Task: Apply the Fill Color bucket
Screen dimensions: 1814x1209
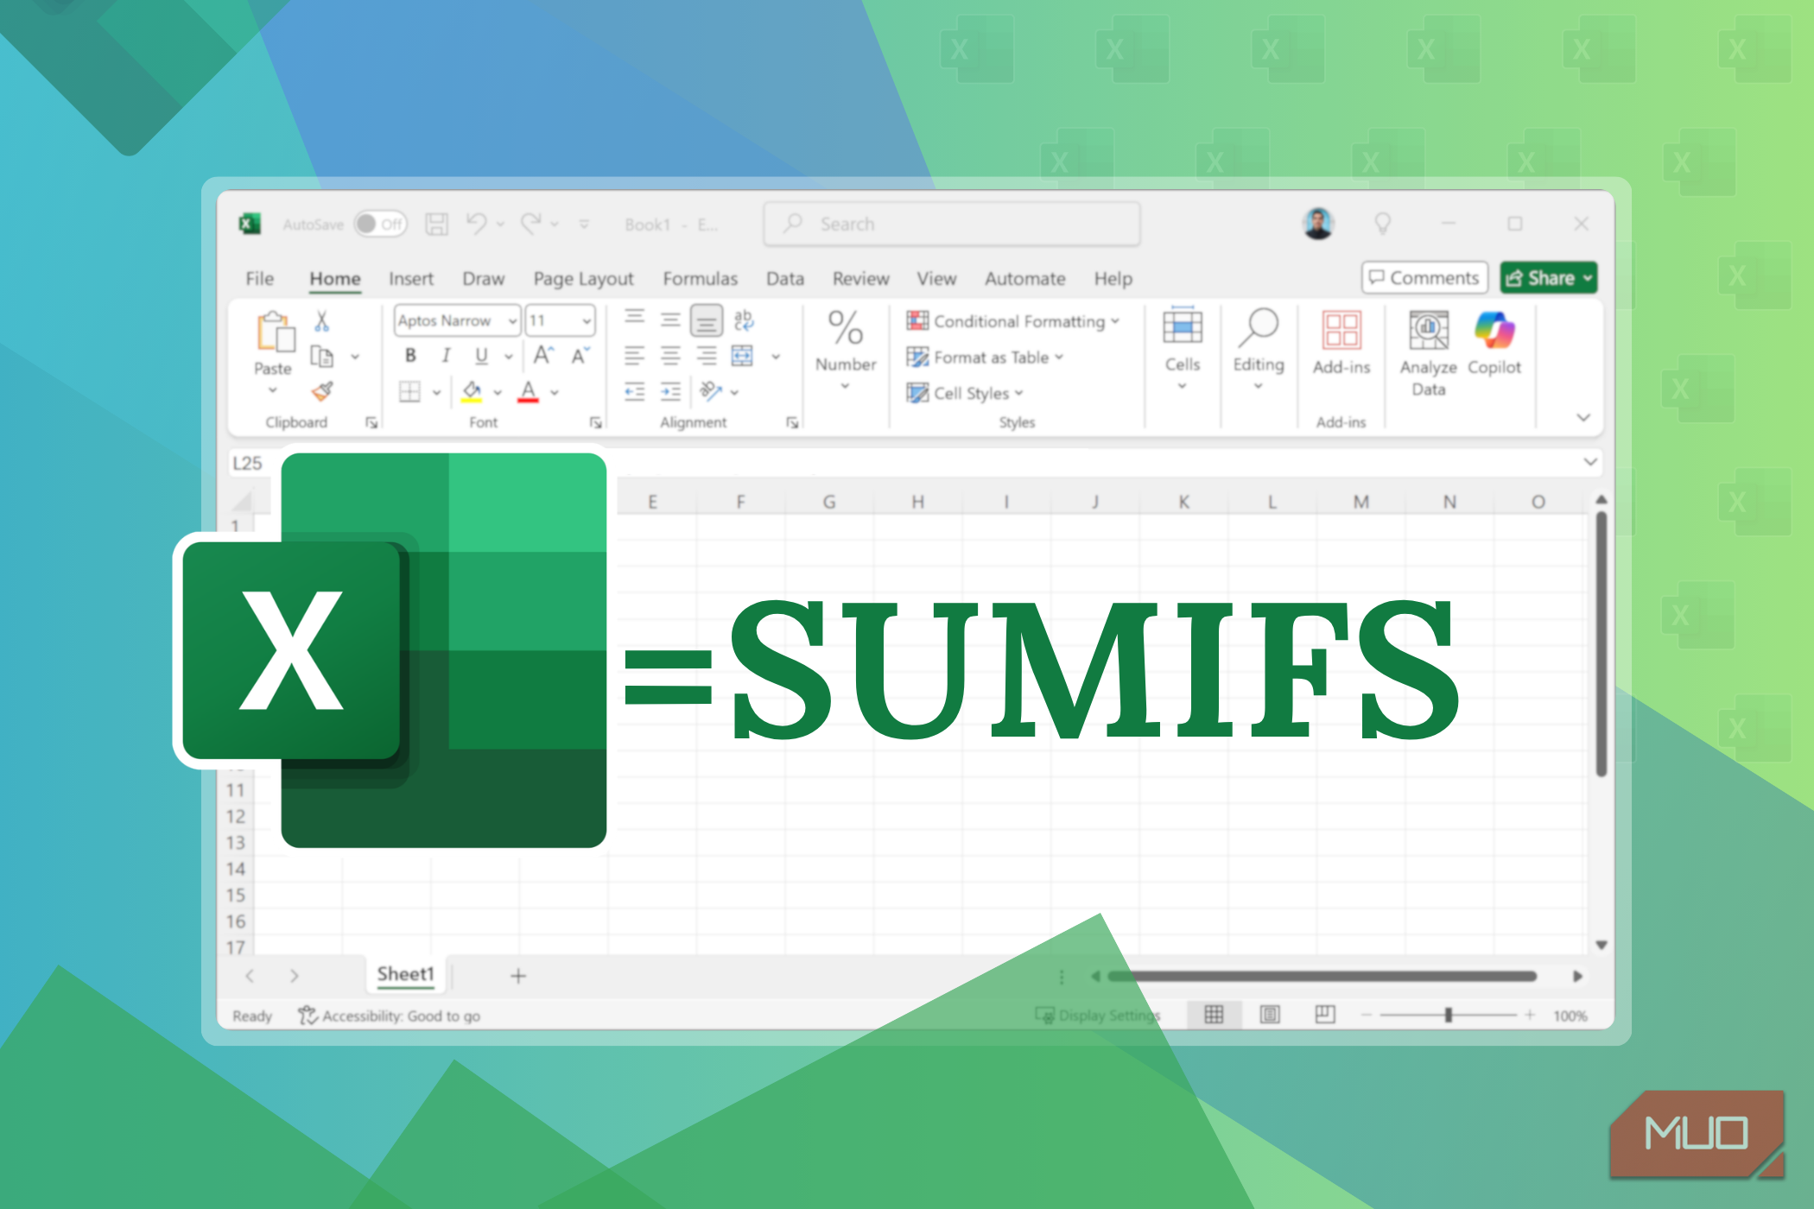Action: point(472,392)
